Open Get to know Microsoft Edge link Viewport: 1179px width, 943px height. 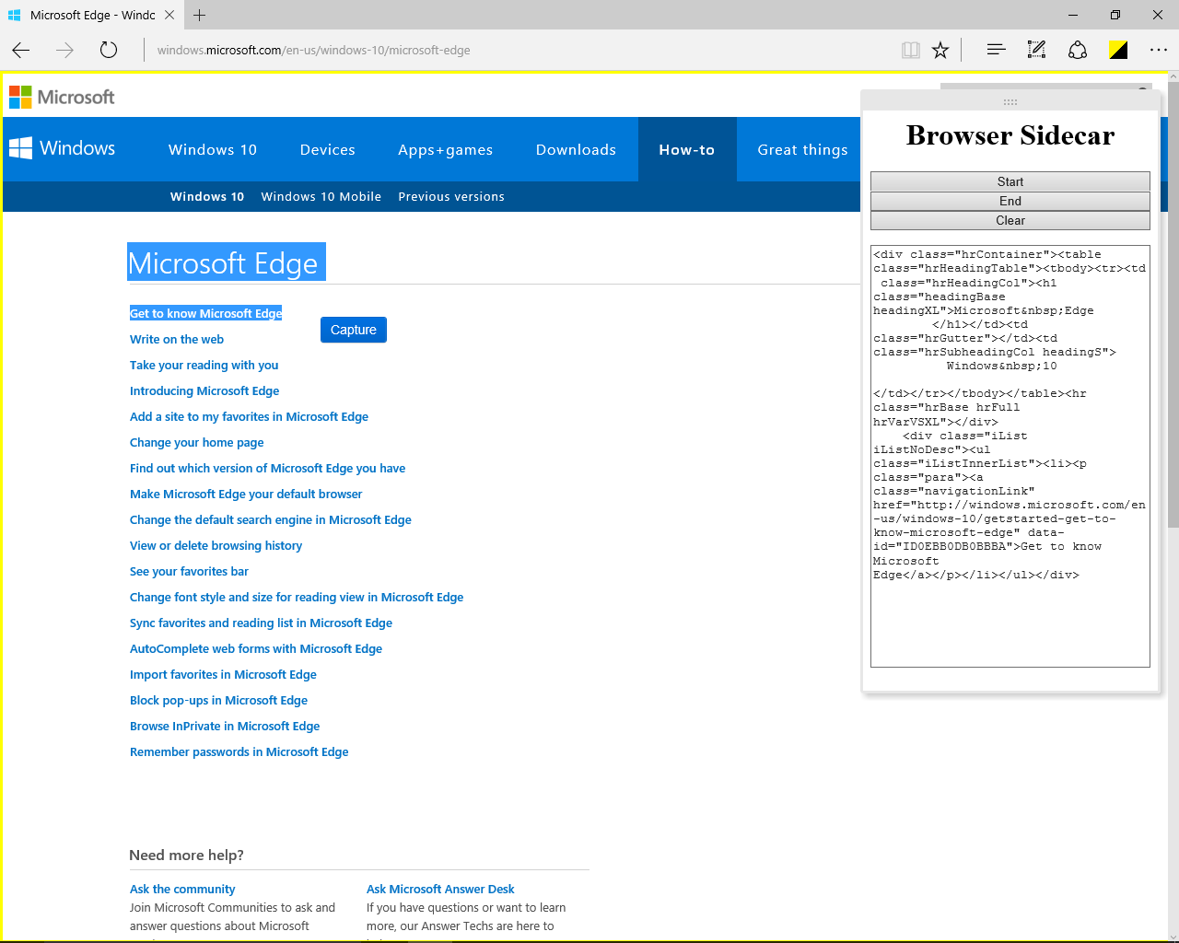point(206,313)
